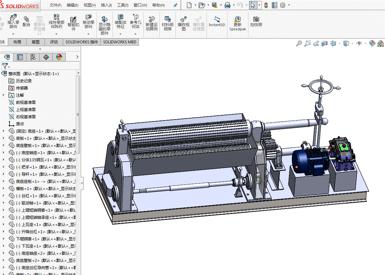Switch to the 评估 tab

[x=54, y=42]
